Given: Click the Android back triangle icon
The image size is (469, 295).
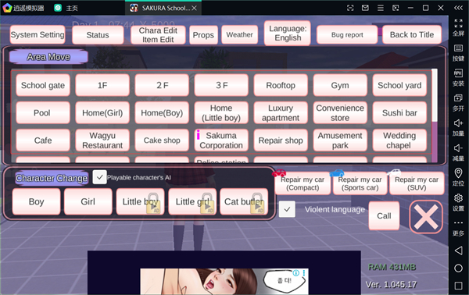Looking at the screenshot, I should coord(458,251).
